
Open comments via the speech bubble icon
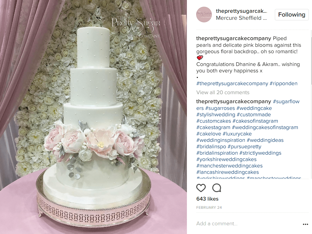point(217,188)
